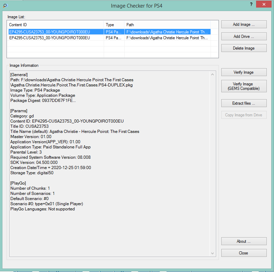274x272 pixels.
Task: Click the Path column header
Action: tap(168, 25)
